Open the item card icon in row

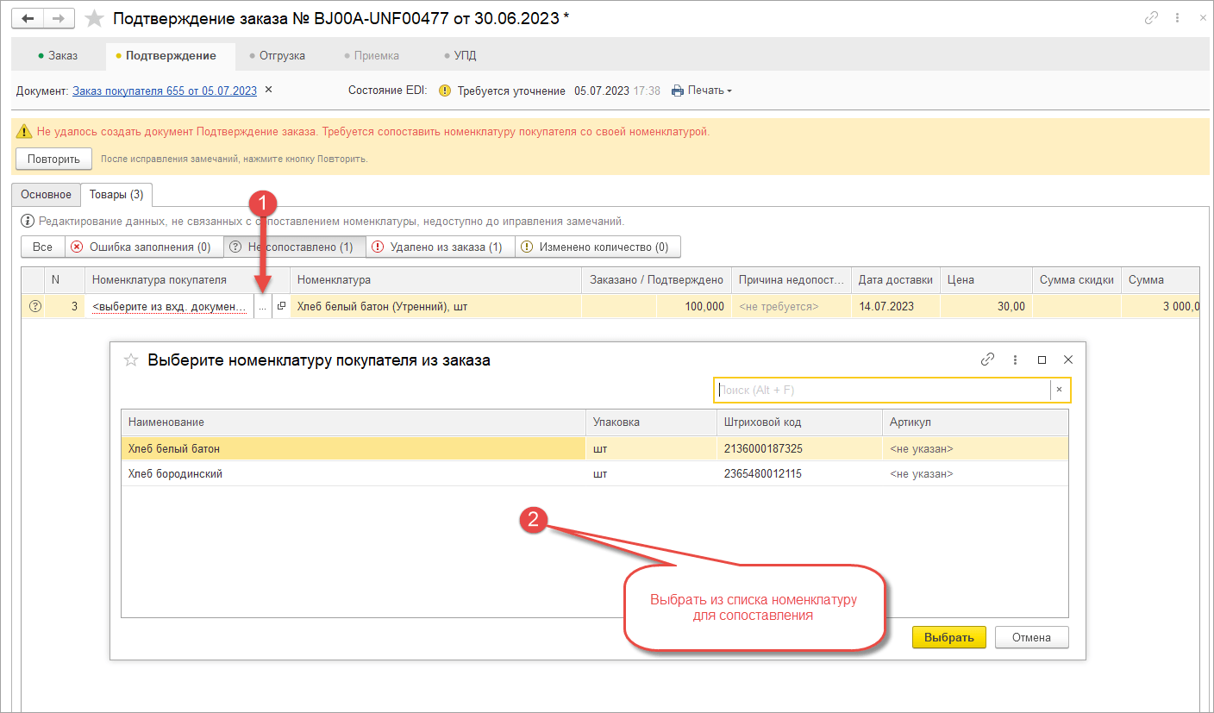coord(281,306)
